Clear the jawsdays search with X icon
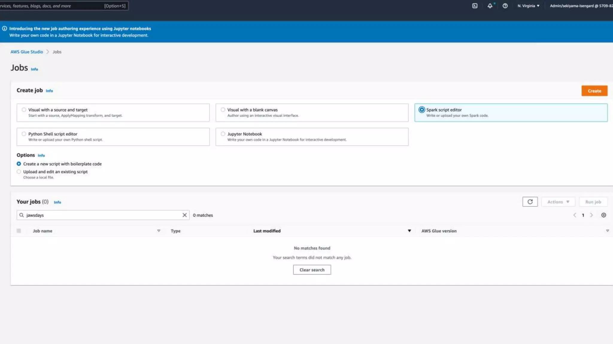 coord(184,215)
